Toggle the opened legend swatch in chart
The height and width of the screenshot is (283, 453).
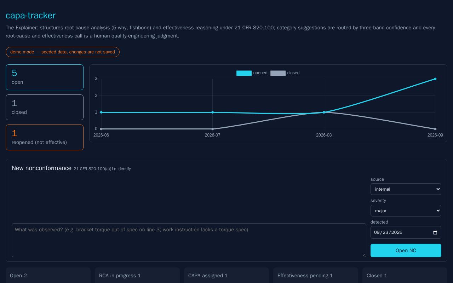[244, 73]
